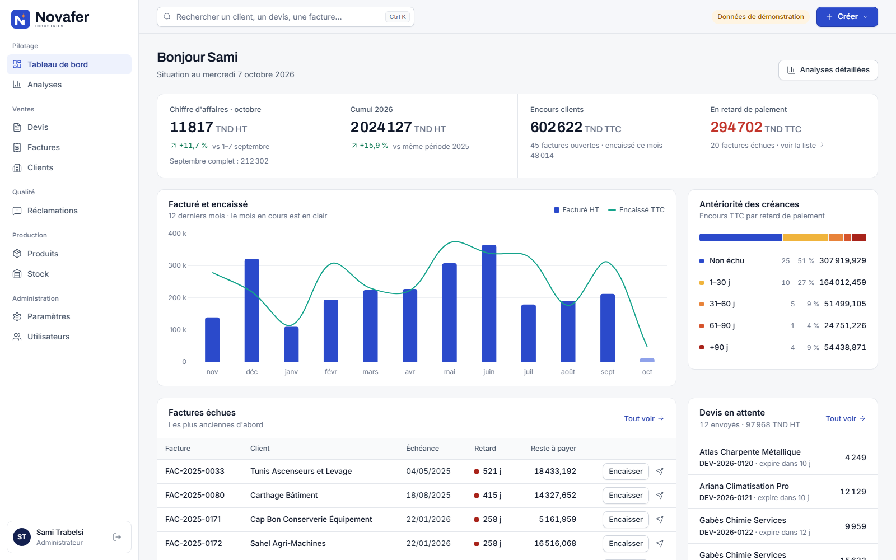Open Tout voir in Devis en attente
This screenshot has width=896, height=560.
pyautogui.click(x=846, y=418)
